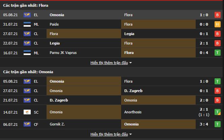Click the CF league label on Gornik row
Viewport: 224px width, 140px height.
tap(36, 124)
